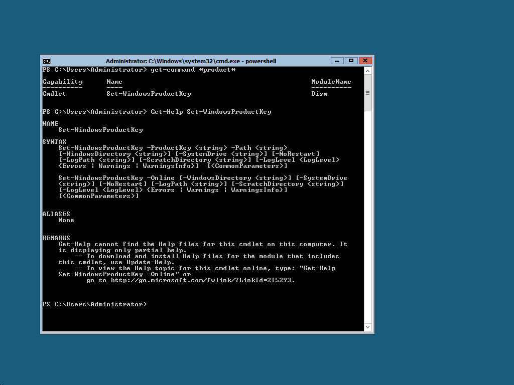This screenshot has width=514, height=385.
Task: Click the scrollbar up arrow
Action: pos(368,71)
